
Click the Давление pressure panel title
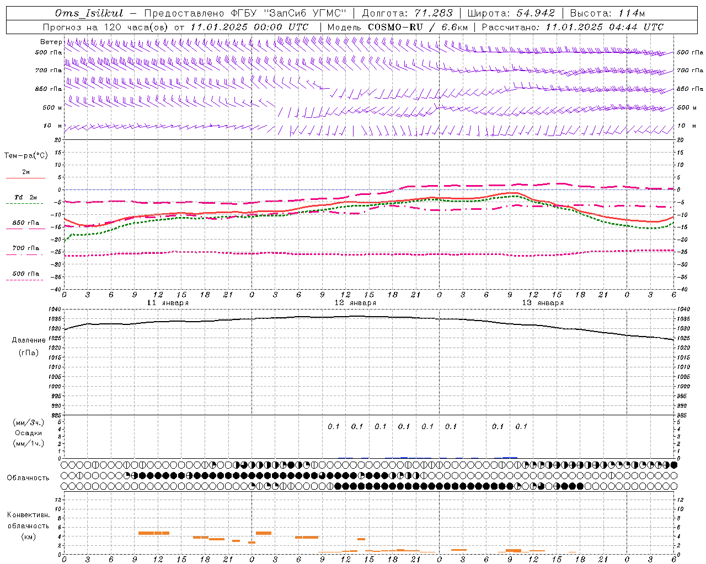29,340
